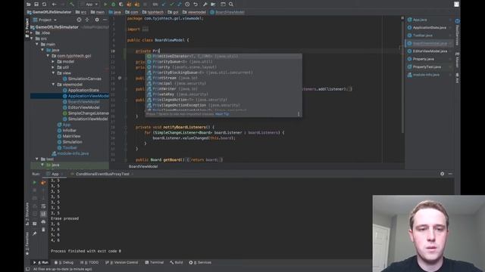Commit changes with the green checkmark icon
This screenshot has width=485, height=272.
(172, 5)
